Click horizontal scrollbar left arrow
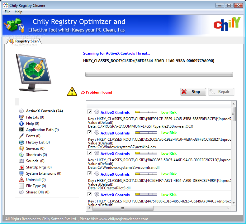Viewport: 246px width, 224px height. pyautogui.click(x=89, y=208)
